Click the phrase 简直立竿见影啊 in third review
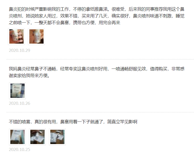 122,122
